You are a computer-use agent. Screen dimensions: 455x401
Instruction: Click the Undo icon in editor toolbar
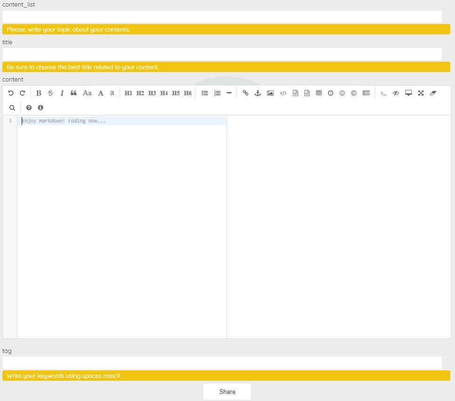point(11,93)
